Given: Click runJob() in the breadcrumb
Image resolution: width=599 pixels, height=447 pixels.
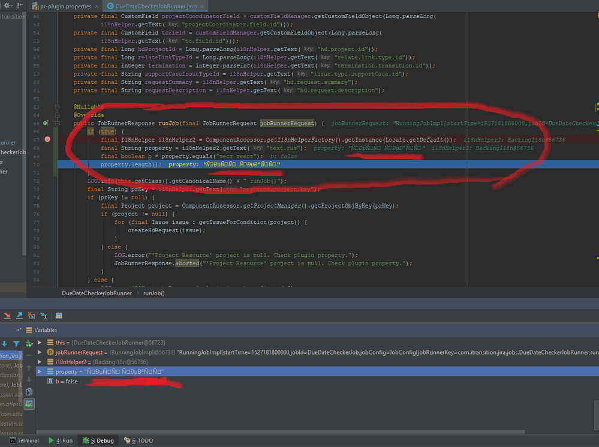Looking at the screenshot, I should click(154, 293).
